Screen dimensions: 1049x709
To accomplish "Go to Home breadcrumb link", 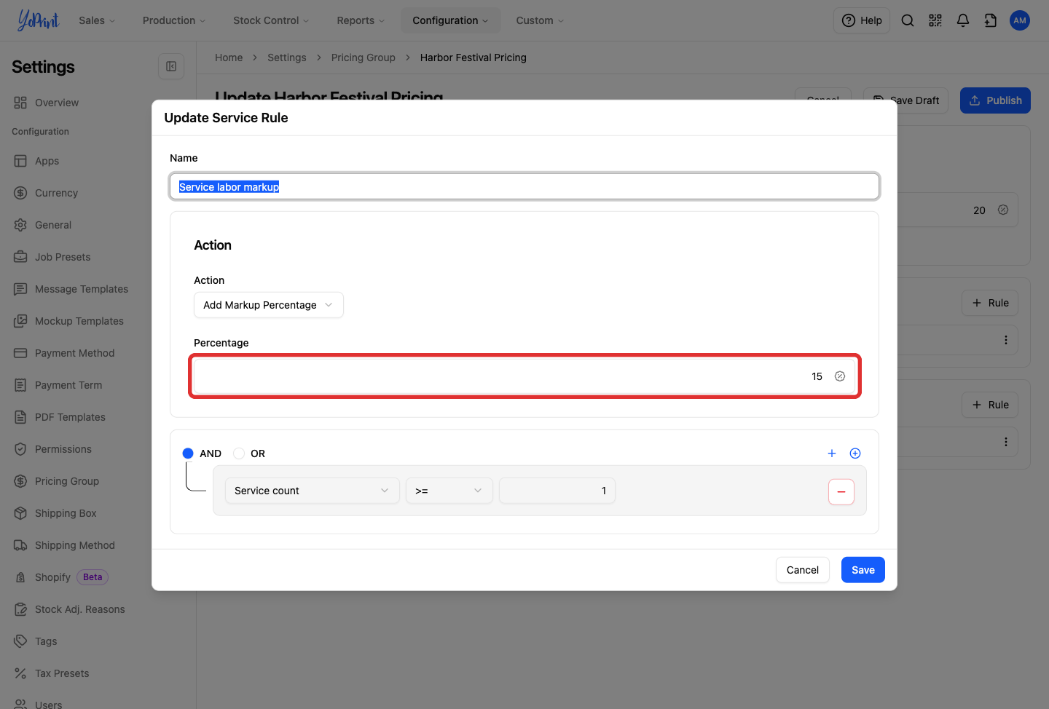I will point(229,58).
